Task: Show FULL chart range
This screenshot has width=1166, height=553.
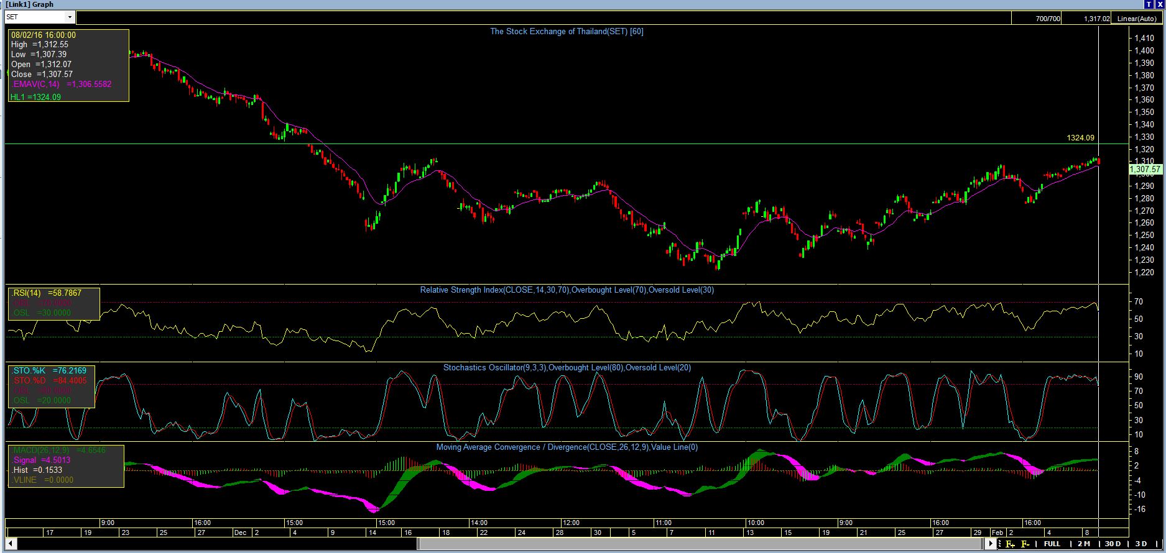Action: point(1052,544)
